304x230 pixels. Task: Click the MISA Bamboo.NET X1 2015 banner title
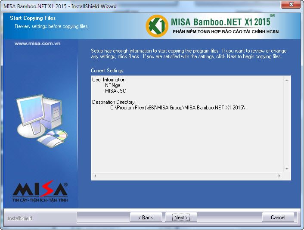220,22
